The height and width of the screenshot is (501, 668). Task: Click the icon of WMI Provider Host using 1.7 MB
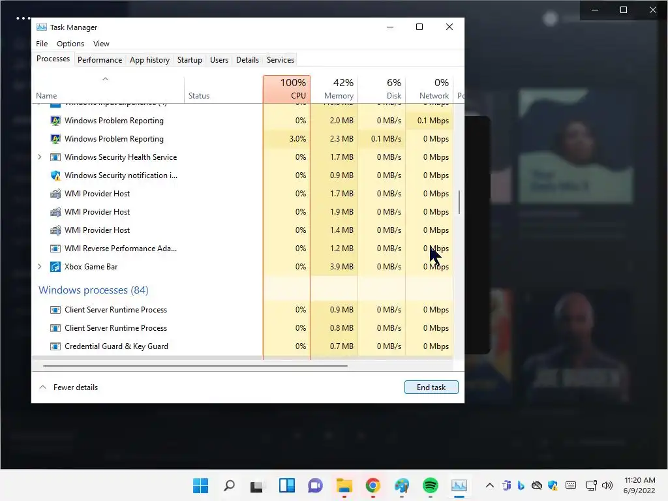point(55,194)
